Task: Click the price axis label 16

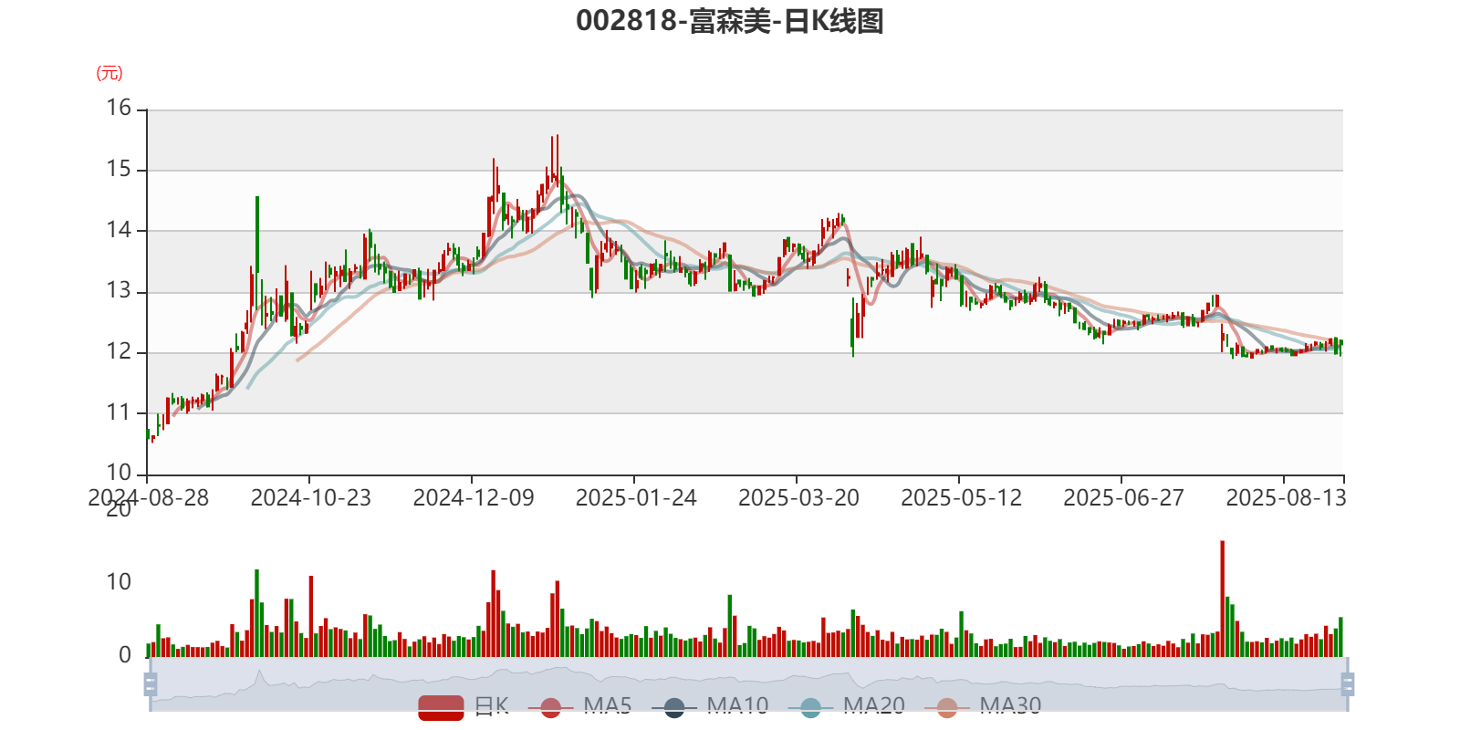Action: click(x=119, y=108)
